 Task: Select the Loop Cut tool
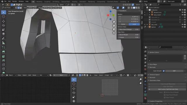(x=4, y=65)
